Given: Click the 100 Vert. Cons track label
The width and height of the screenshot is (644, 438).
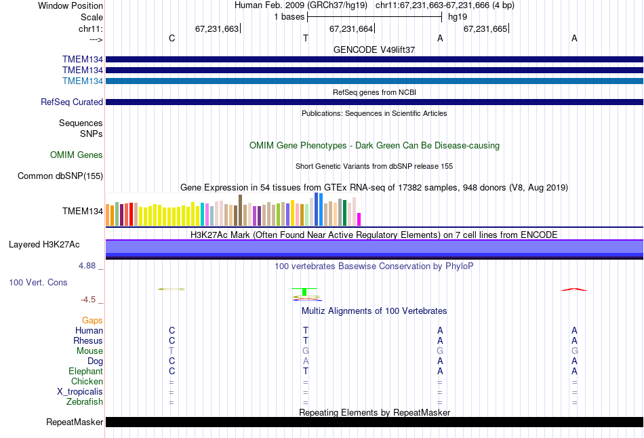Looking at the screenshot, I should click(x=38, y=282).
